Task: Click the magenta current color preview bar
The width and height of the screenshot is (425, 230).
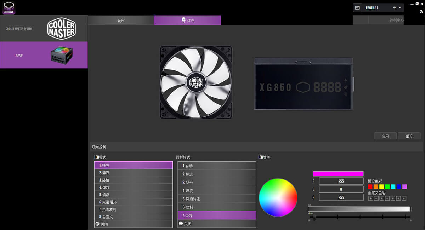Action: point(338,174)
